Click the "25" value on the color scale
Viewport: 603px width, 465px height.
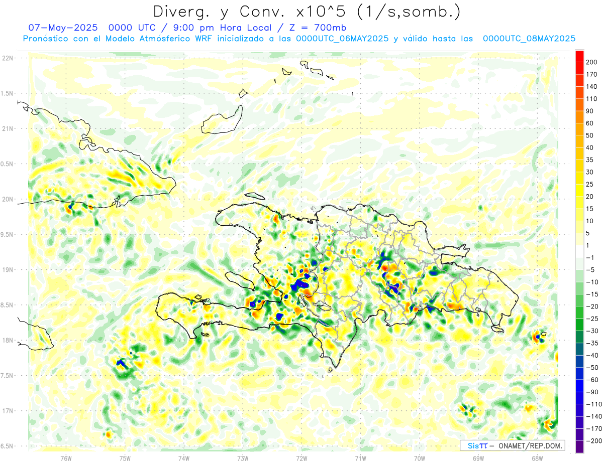click(590, 184)
